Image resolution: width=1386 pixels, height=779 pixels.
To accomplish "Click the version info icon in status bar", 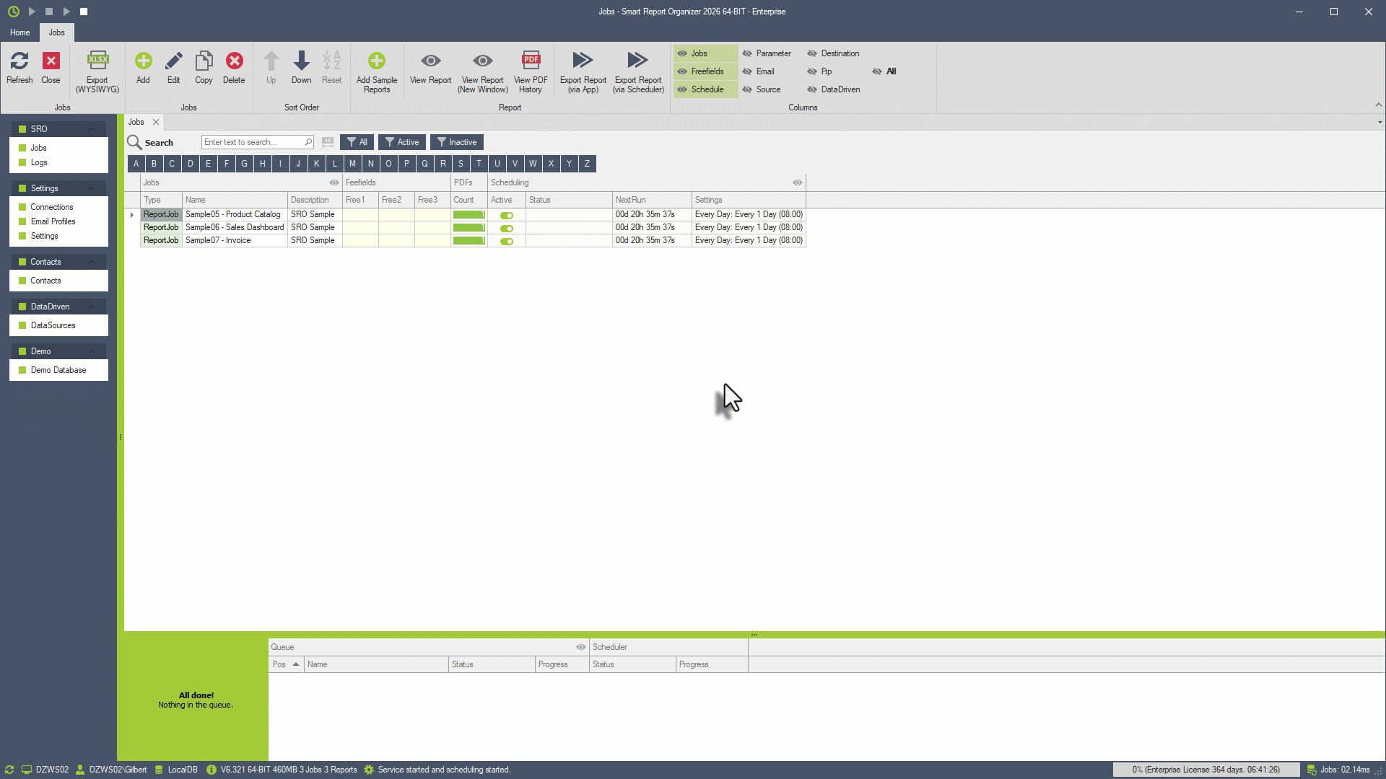I will [212, 770].
